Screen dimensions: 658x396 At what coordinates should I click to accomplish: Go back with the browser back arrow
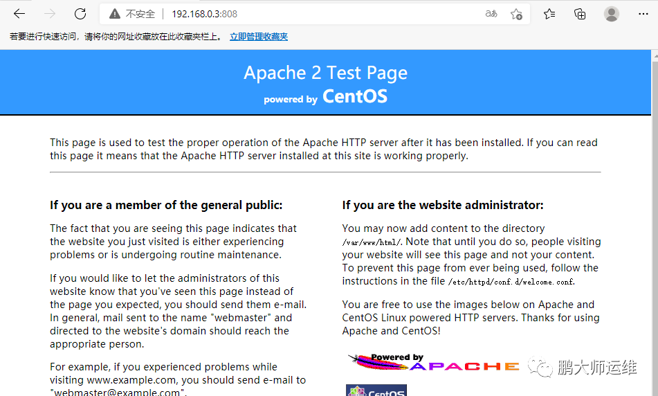point(19,14)
